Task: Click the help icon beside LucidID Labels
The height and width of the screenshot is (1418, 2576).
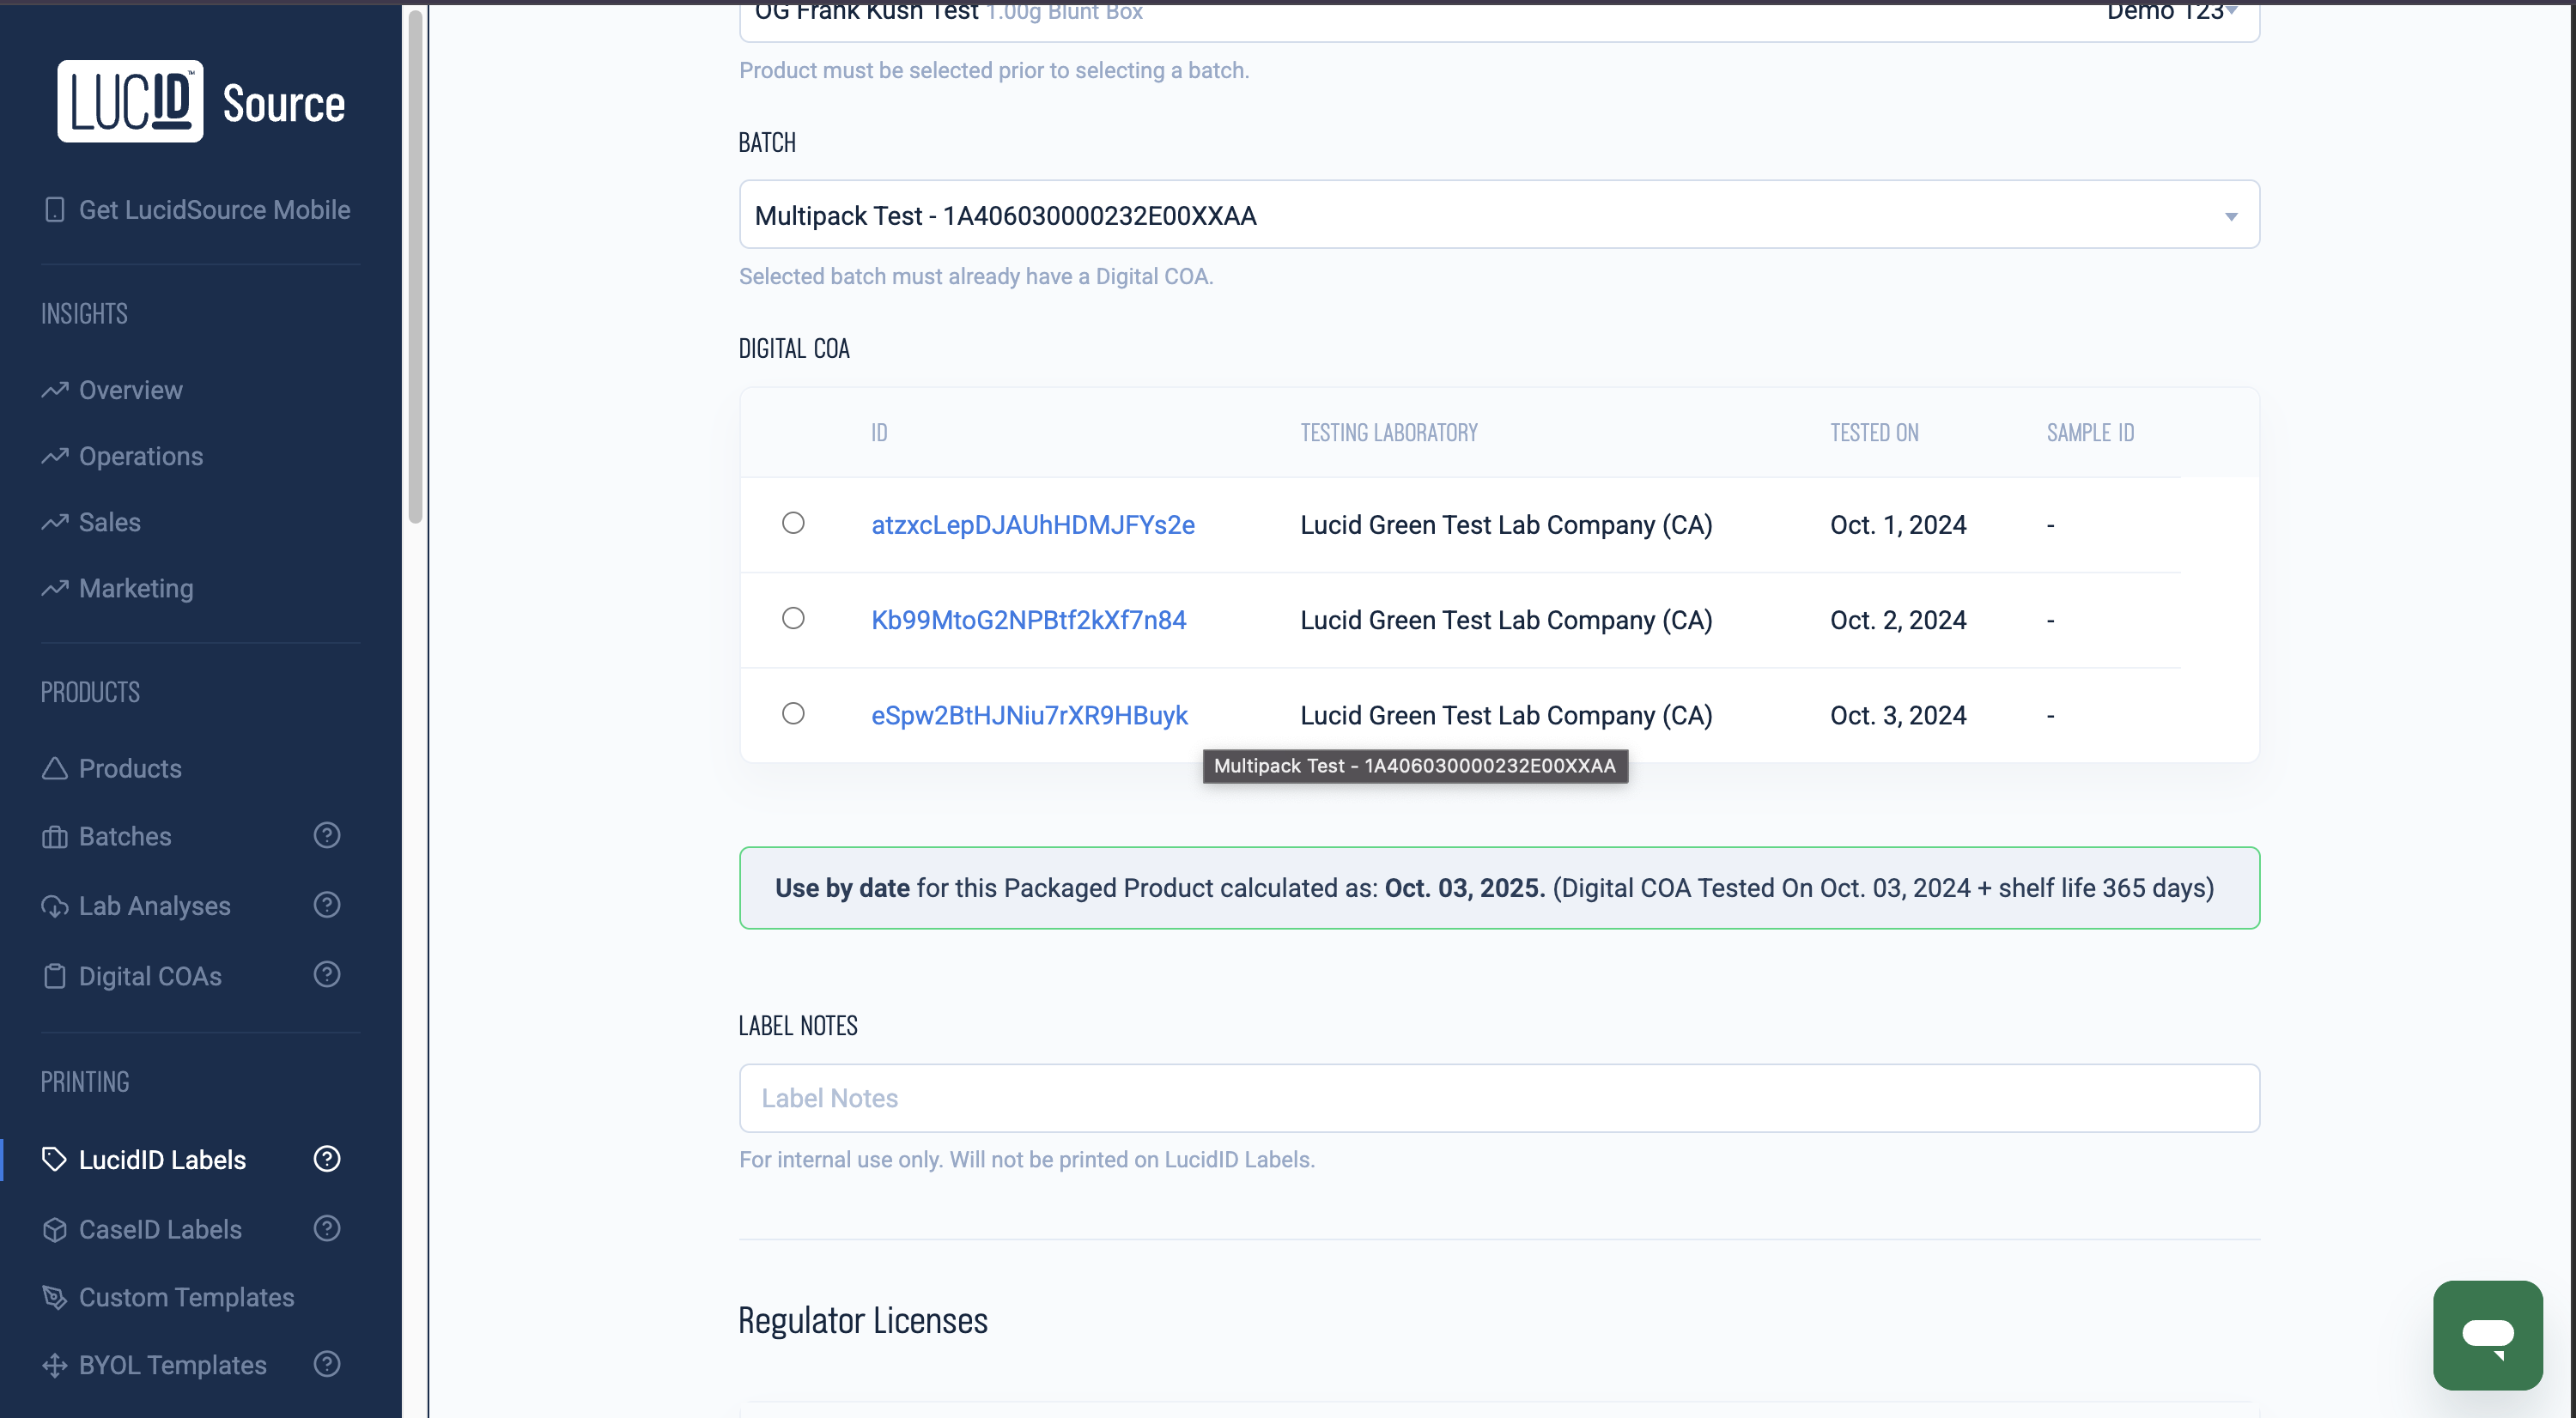Action: [x=327, y=1158]
